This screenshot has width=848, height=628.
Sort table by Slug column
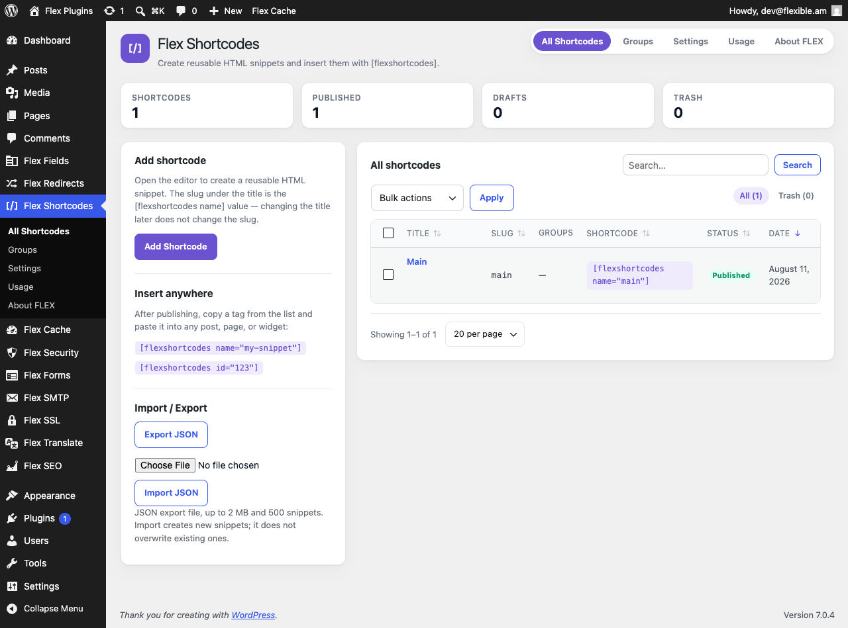pyautogui.click(x=508, y=234)
